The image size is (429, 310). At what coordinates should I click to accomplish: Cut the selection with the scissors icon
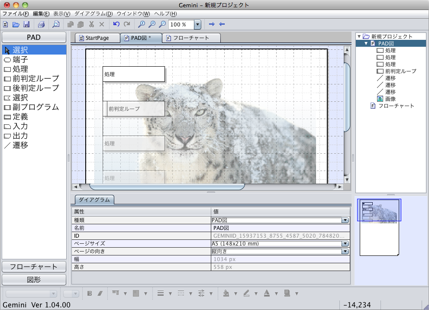(91, 24)
